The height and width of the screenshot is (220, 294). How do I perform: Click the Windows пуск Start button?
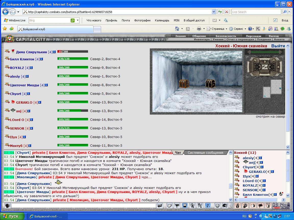click(12, 216)
